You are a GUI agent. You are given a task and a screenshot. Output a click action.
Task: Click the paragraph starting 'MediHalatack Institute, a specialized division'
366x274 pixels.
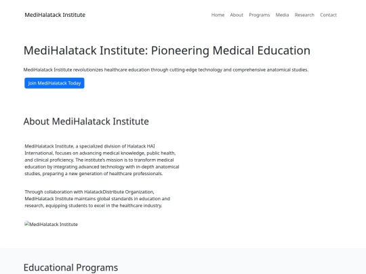click(x=102, y=160)
